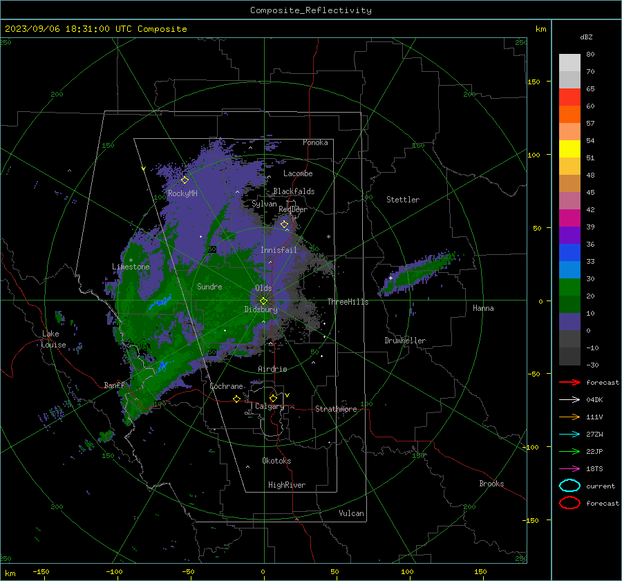
Task: Click the yellow diamond marker near Cochrane
Action: click(x=237, y=399)
